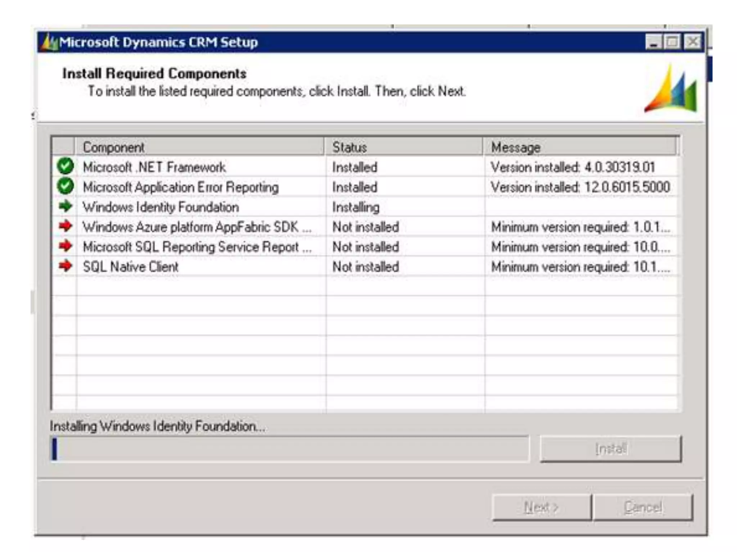Click red arrow beside SQL Reporting Service Report
Image resolution: width=737 pixels, height=552 pixels.
(x=65, y=246)
